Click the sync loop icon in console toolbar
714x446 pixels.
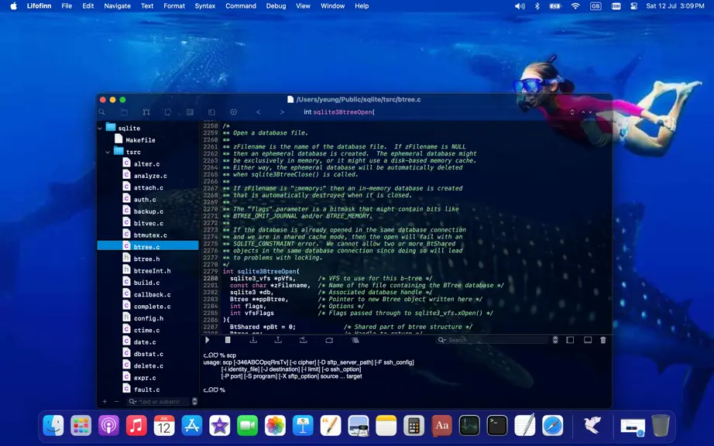click(329, 340)
